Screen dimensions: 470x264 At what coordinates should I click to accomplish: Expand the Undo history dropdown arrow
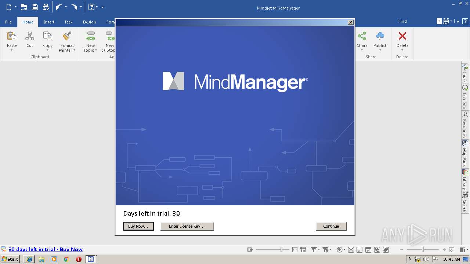(x=66, y=7)
